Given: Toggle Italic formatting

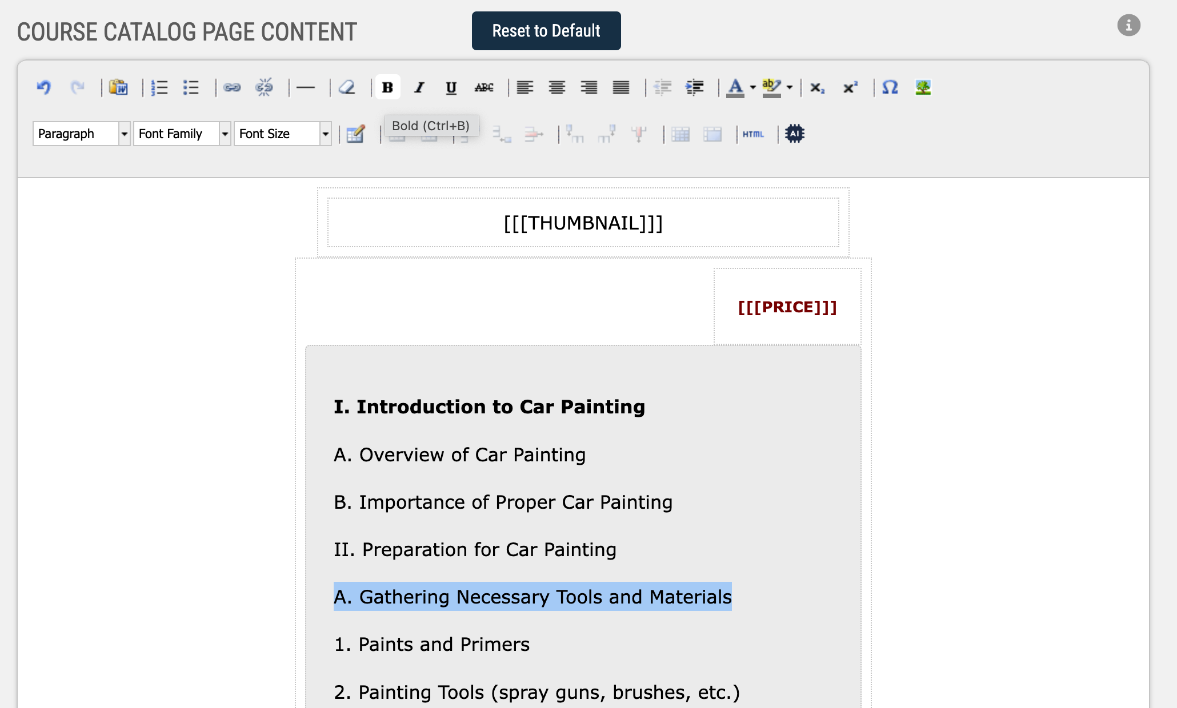Looking at the screenshot, I should [419, 87].
